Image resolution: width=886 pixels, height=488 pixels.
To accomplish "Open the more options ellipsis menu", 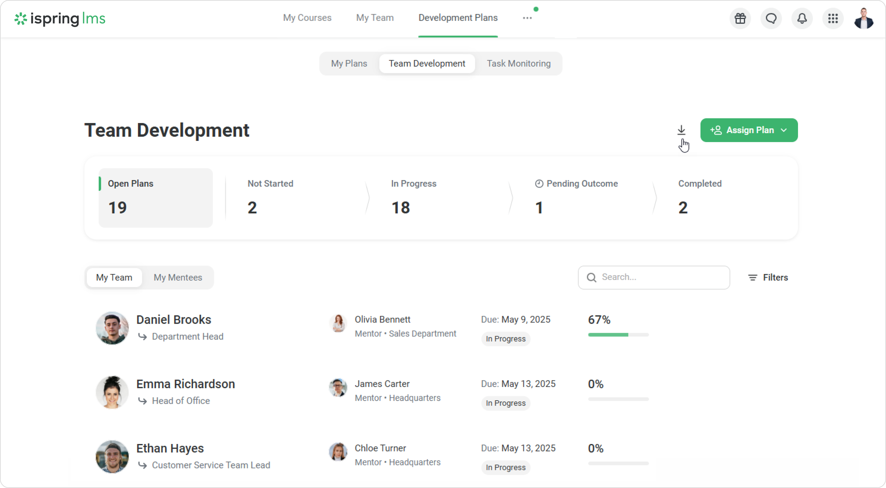I will coord(527,18).
